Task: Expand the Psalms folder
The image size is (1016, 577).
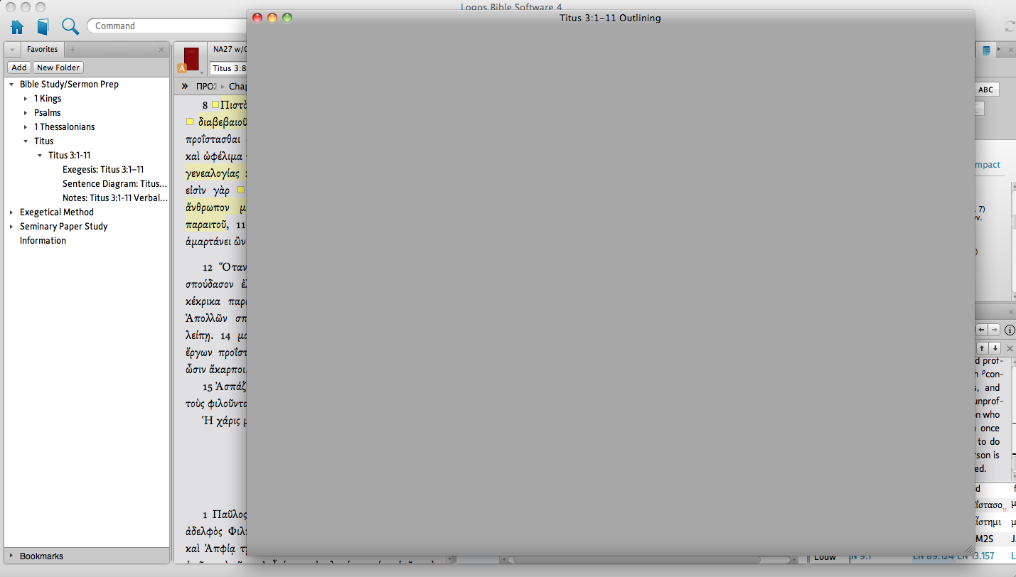Action: coord(26,112)
